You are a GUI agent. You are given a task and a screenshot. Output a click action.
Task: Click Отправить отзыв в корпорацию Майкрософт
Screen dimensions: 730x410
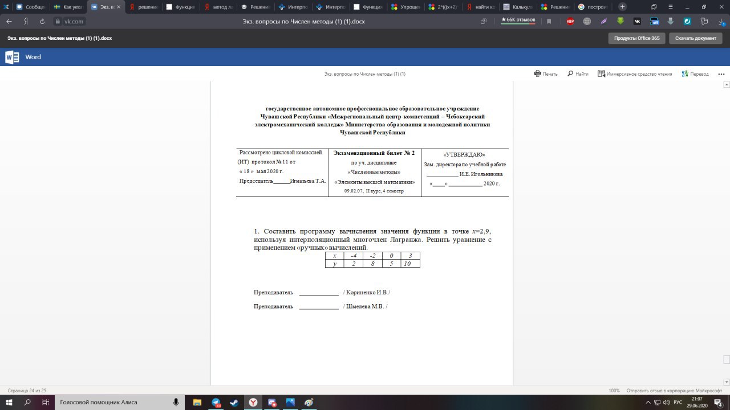tap(674, 391)
